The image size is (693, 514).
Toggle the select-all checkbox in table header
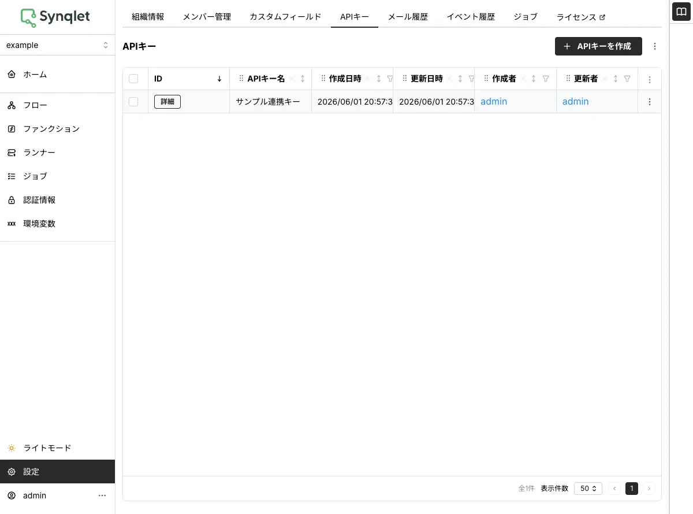point(133,79)
